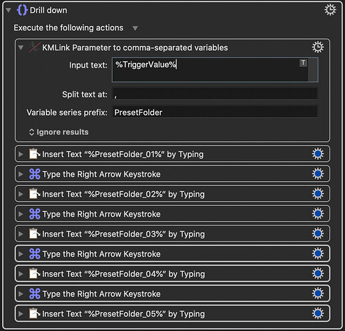
Task: Open the Drill down group gear menu
Action: (330, 10)
